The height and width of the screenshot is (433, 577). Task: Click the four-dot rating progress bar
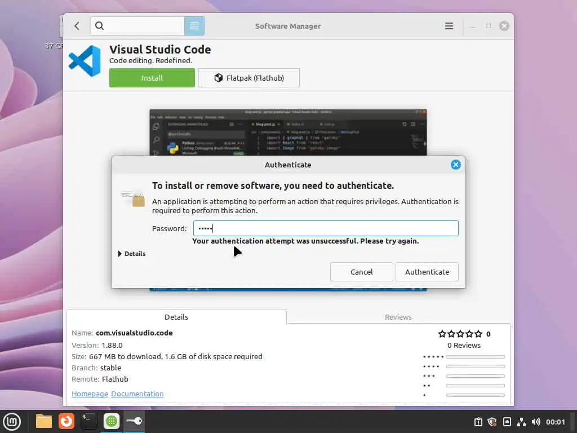pos(476,366)
